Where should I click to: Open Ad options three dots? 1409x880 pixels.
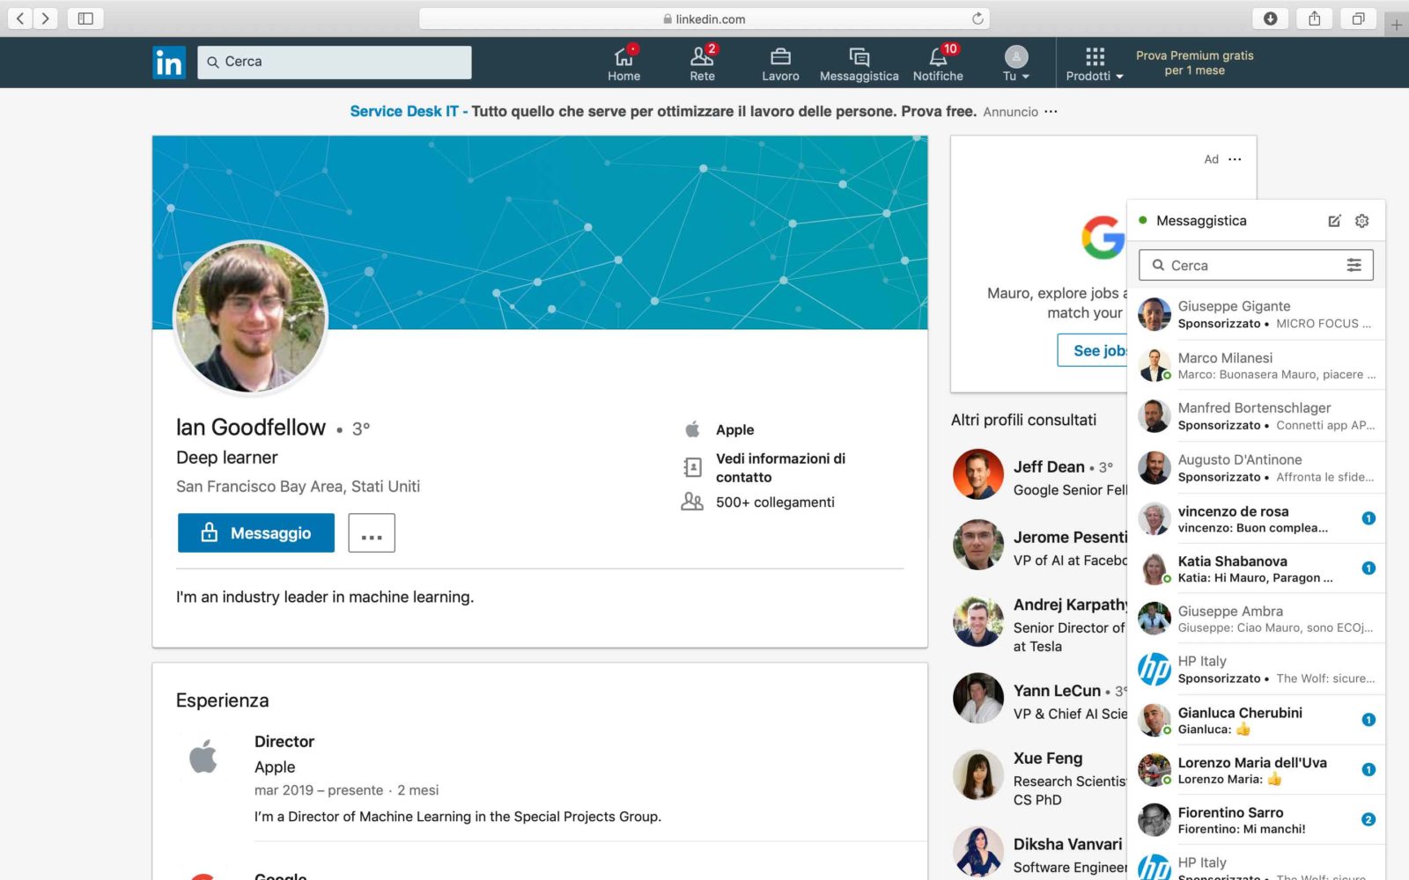pyautogui.click(x=1235, y=159)
